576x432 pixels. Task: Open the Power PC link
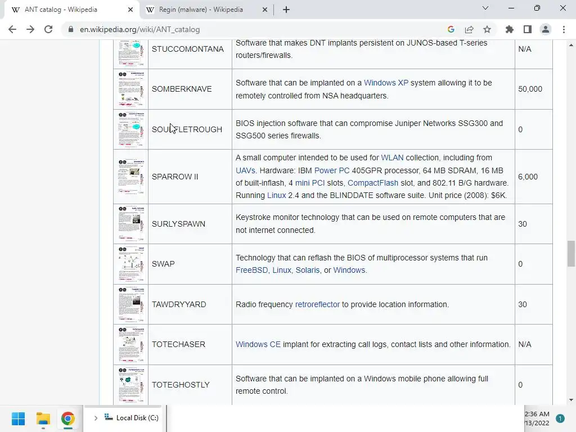[332, 170]
